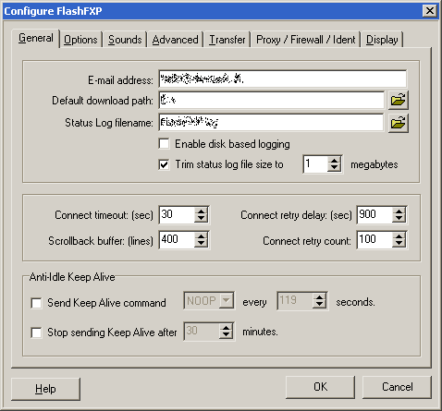
Task: Click Connect retry count 100 field
Action: (x=374, y=240)
